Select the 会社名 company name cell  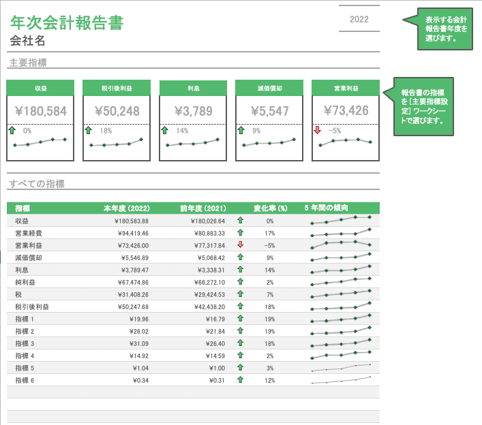tap(27, 41)
